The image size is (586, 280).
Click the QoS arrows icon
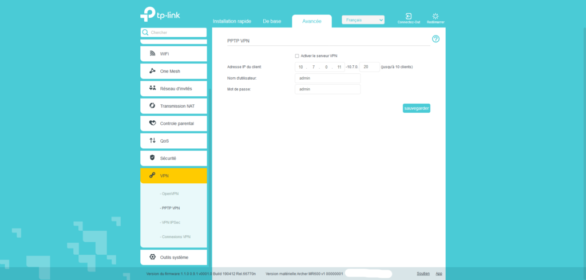(152, 140)
